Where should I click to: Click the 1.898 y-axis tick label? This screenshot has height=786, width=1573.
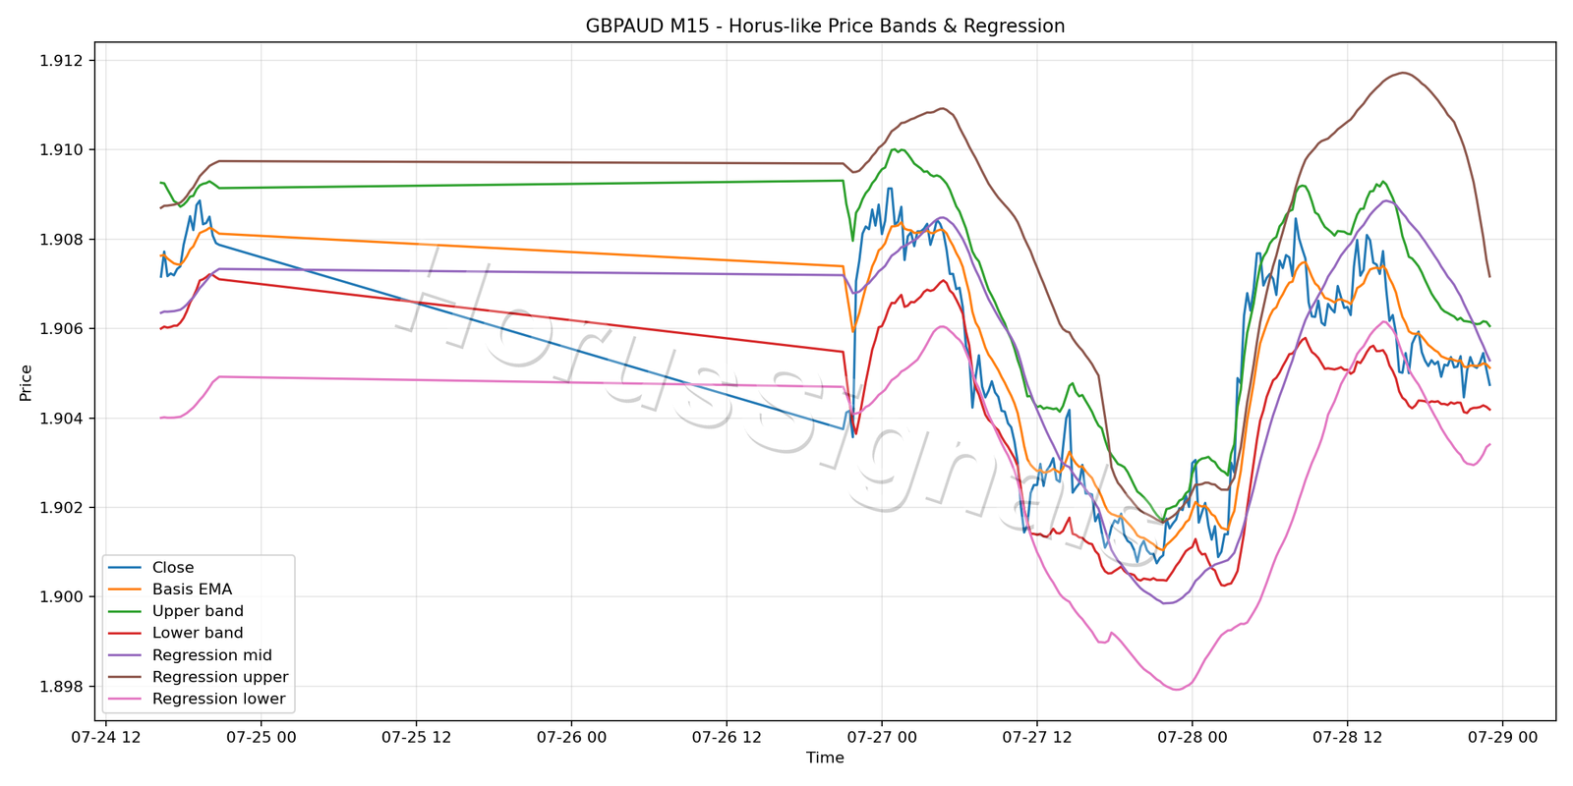click(61, 687)
